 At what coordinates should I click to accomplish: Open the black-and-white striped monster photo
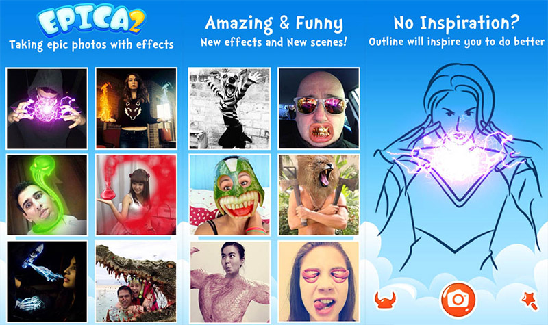pos(229,109)
